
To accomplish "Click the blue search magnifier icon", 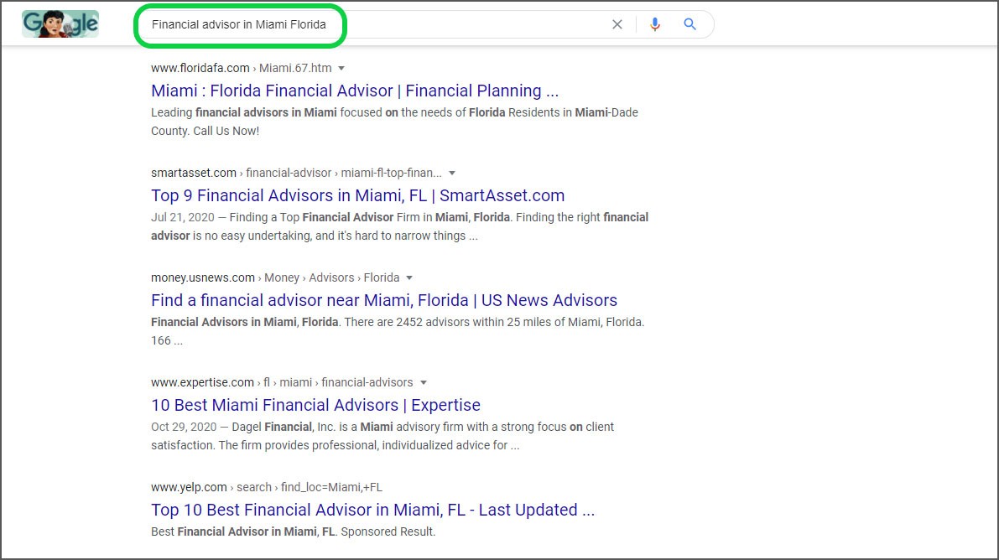I will pyautogui.click(x=690, y=24).
